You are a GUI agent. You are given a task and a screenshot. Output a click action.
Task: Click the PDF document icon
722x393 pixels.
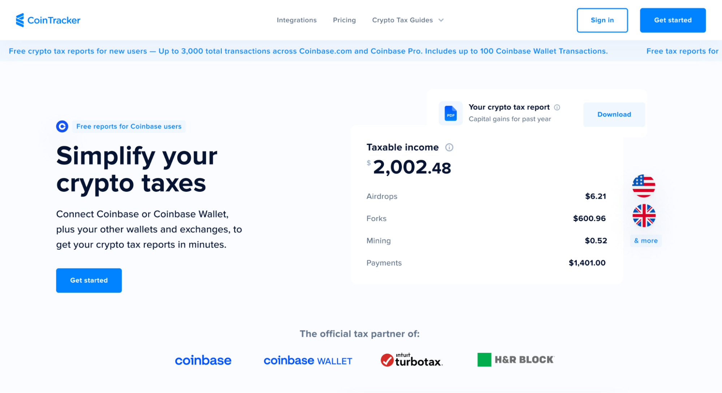(x=450, y=113)
